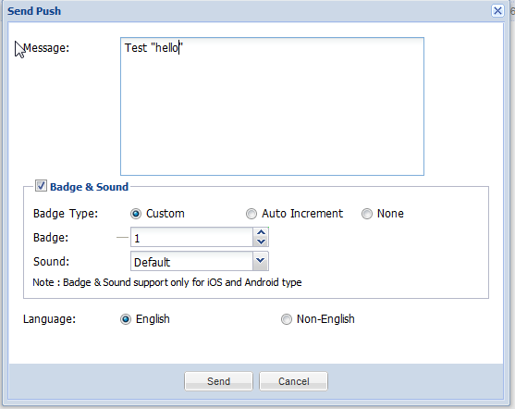Click the Cancel button
The height and width of the screenshot is (409, 515).
(293, 381)
